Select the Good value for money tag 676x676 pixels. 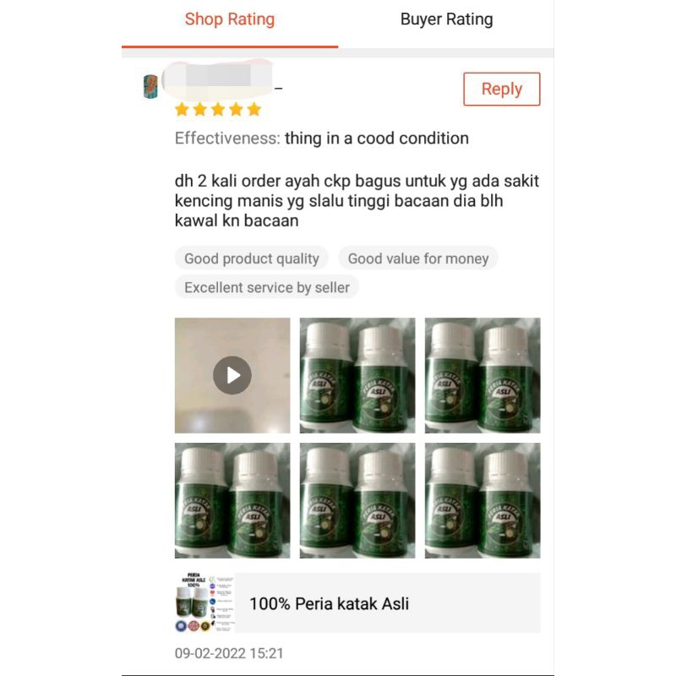coord(418,259)
